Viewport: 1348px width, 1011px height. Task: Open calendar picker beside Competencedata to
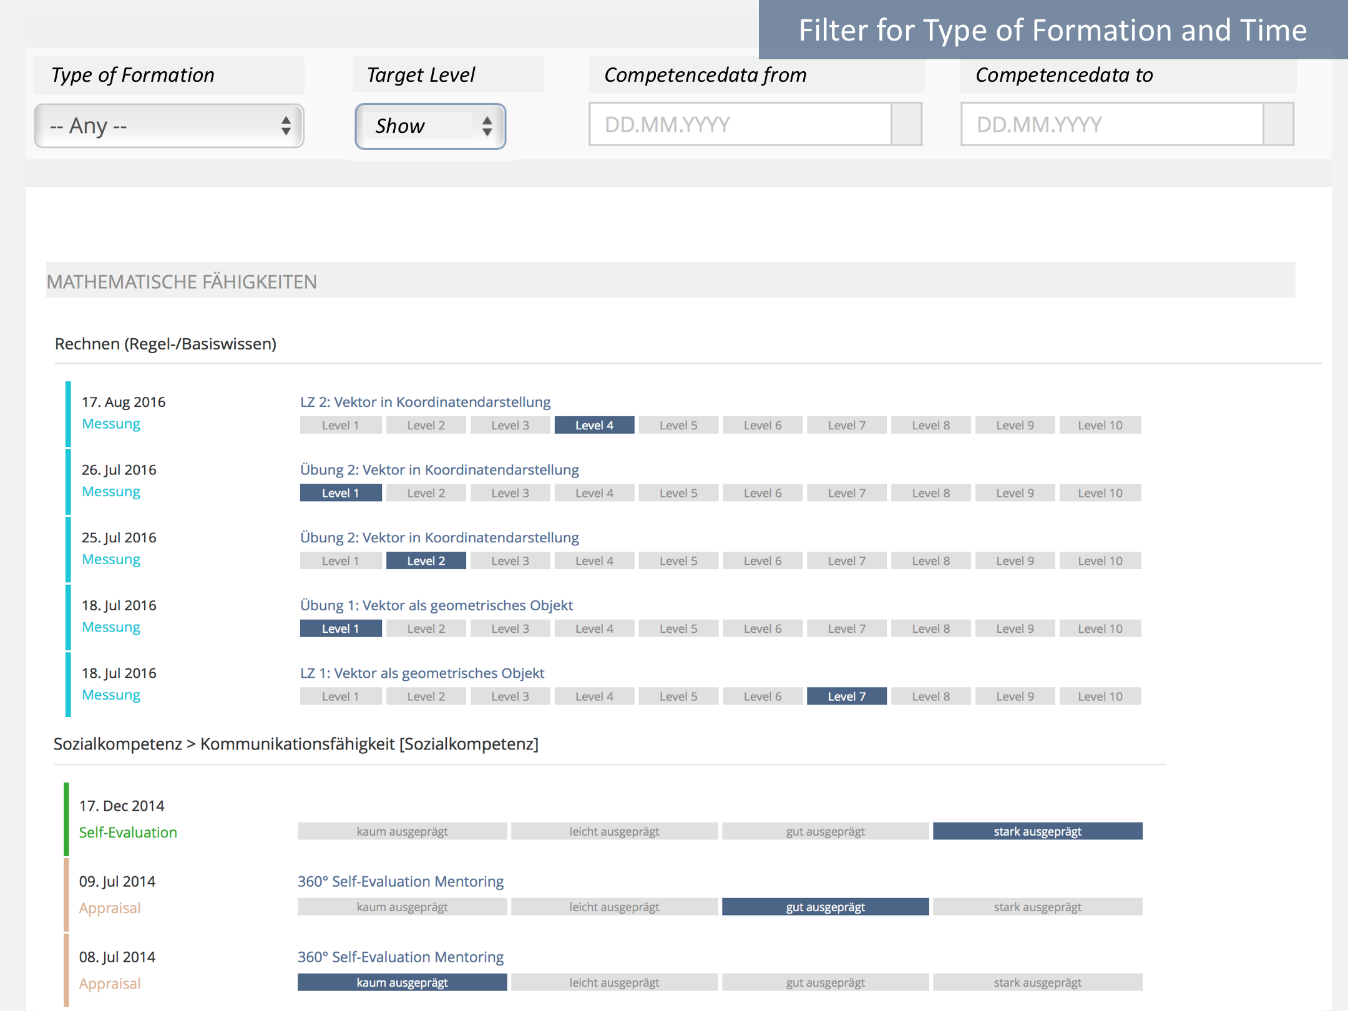coord(1278,125)
